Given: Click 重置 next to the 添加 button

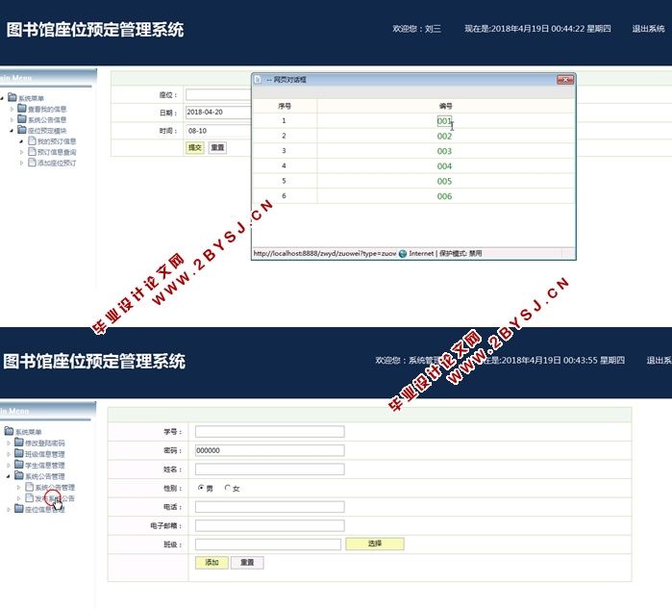Looking at the screenshot, I should pos(247,562).
